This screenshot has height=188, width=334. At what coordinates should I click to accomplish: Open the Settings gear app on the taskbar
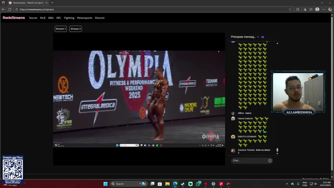coord(213,184)
